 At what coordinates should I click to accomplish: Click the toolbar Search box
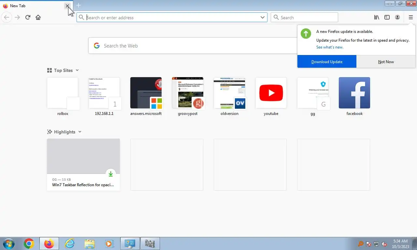tap(304, 18)
